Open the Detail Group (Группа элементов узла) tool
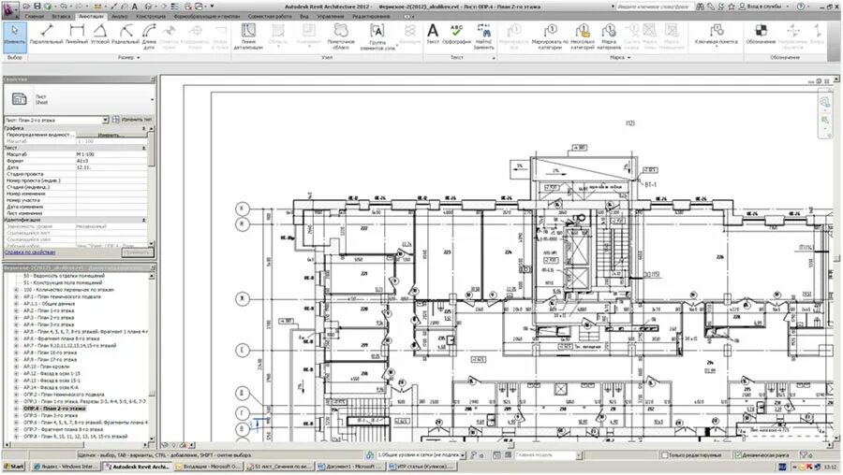Image resolution: width=843 pixels, height=475 pixels. point(377,37)
